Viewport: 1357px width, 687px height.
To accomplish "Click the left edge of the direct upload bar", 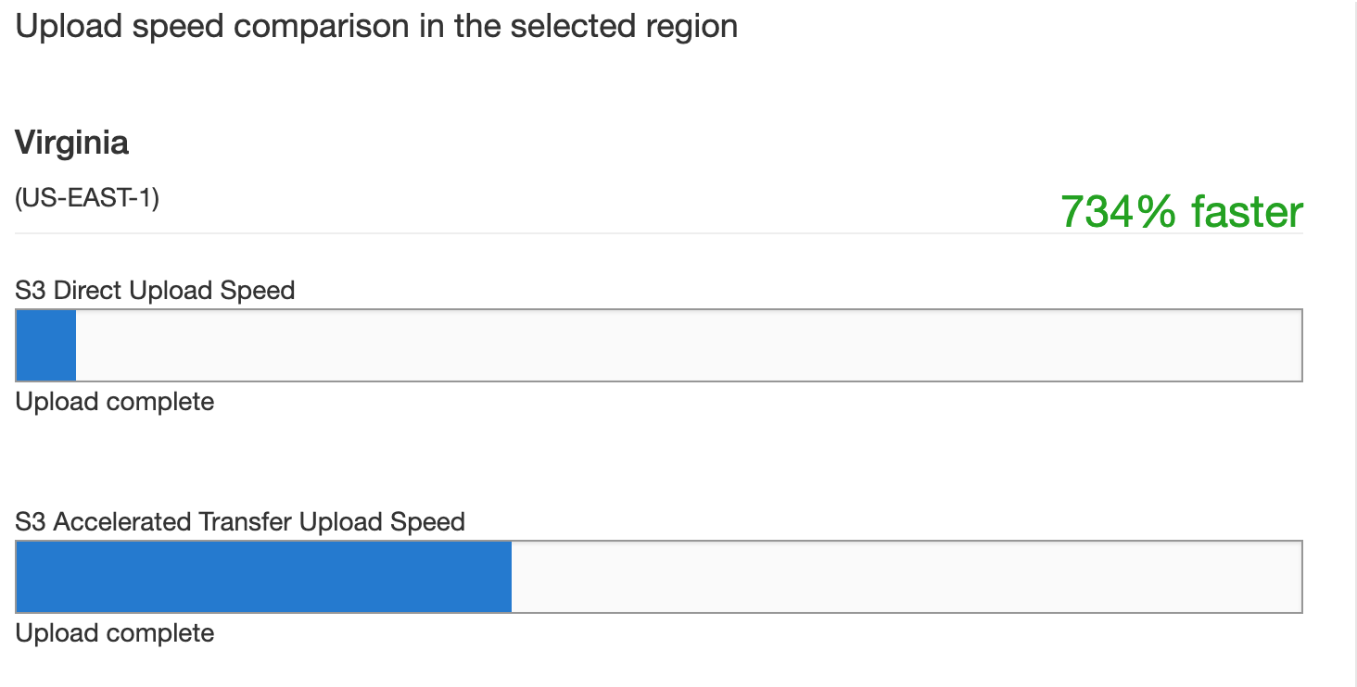I will coord(17,345).
